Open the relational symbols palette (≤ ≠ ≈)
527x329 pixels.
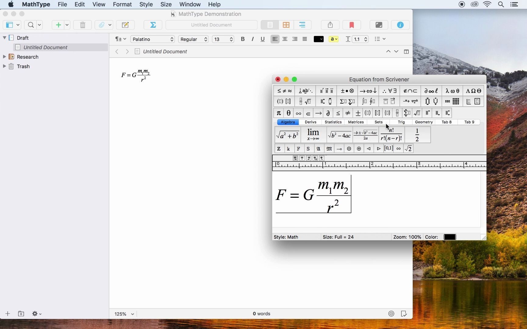click(284, 91)
